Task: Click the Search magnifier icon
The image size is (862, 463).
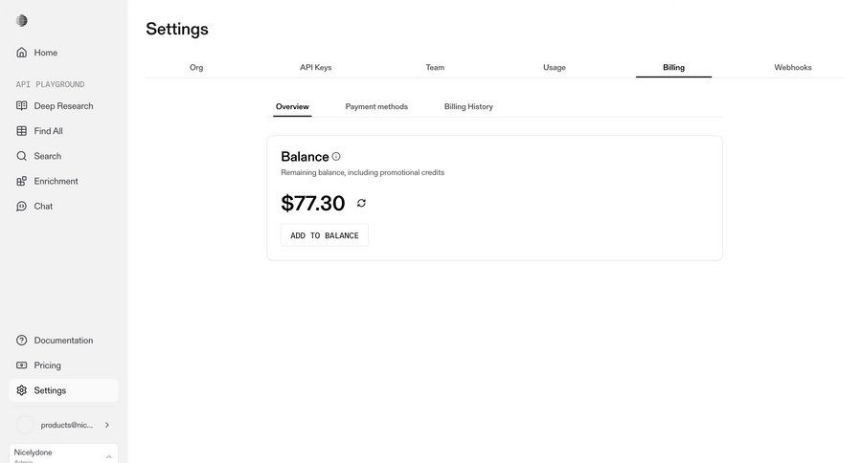Action: tap(22, 156)
